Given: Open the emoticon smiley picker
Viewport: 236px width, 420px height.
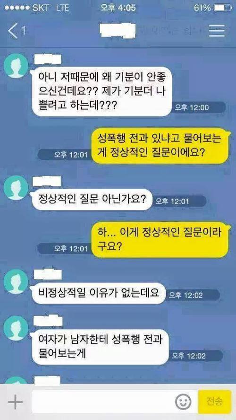Looking at the screenshot, I should click(183, 402).
